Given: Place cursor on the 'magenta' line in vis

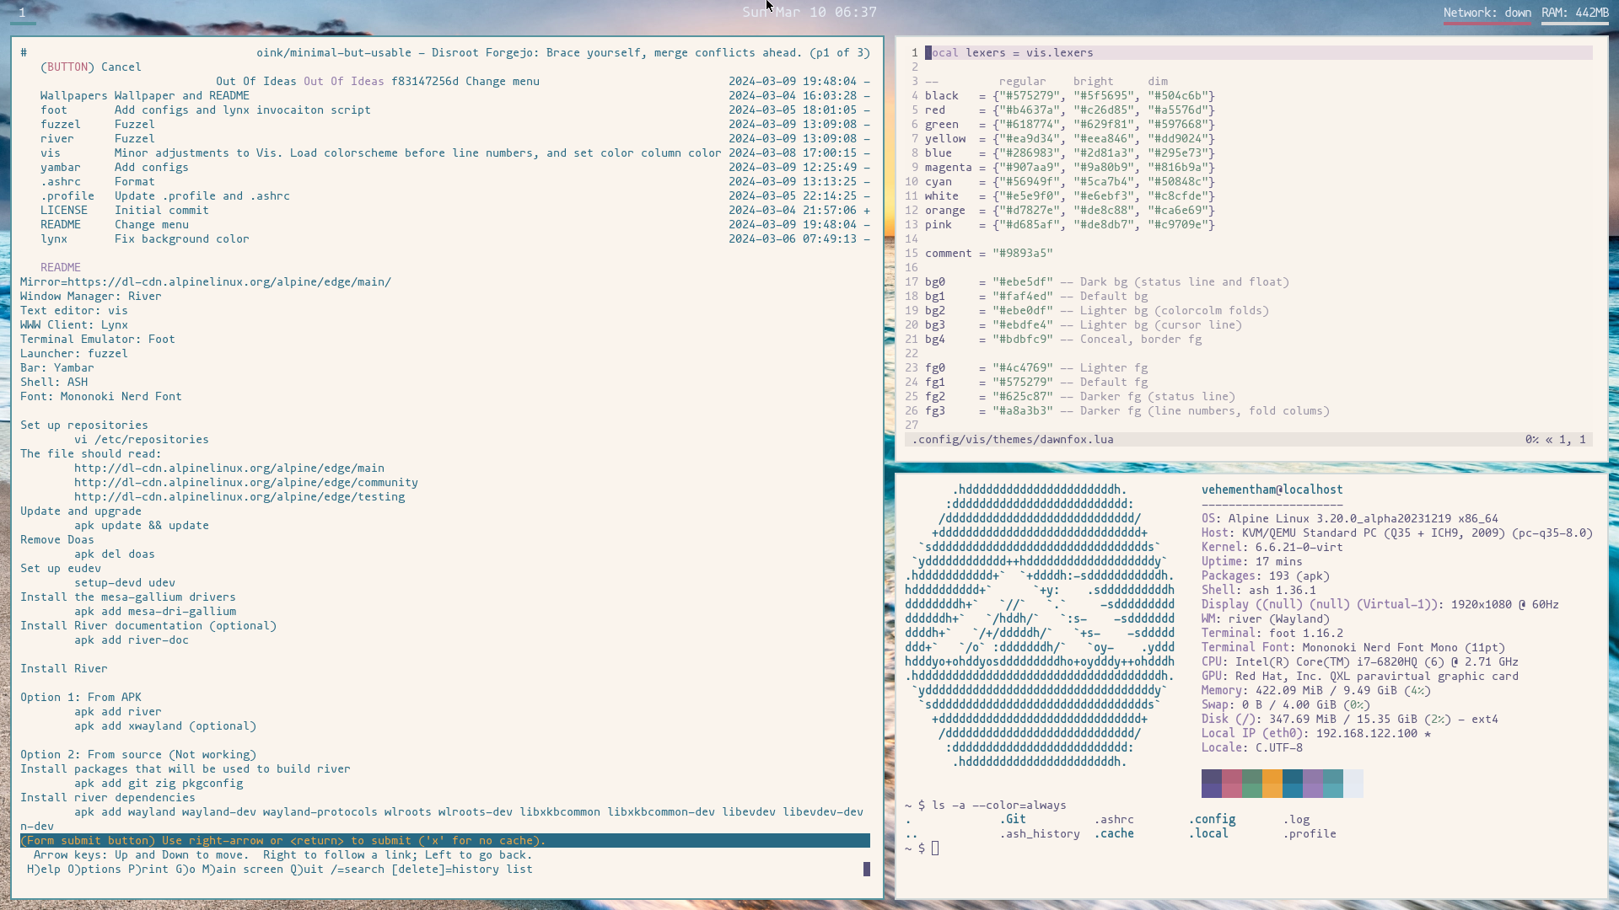Looking at the screenshot, I should coord(1070,168).
